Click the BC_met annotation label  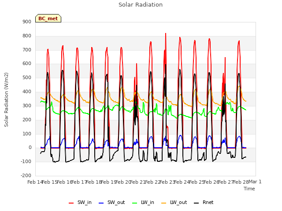click(x=48, y=18)
